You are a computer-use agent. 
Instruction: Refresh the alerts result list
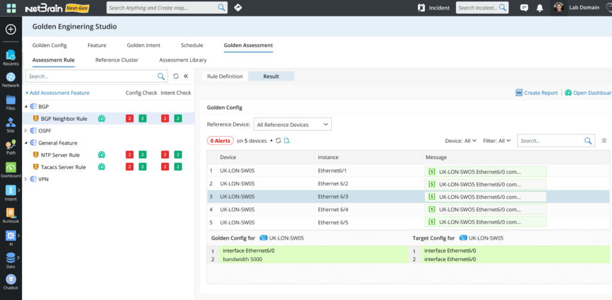[x=279, y=140]
